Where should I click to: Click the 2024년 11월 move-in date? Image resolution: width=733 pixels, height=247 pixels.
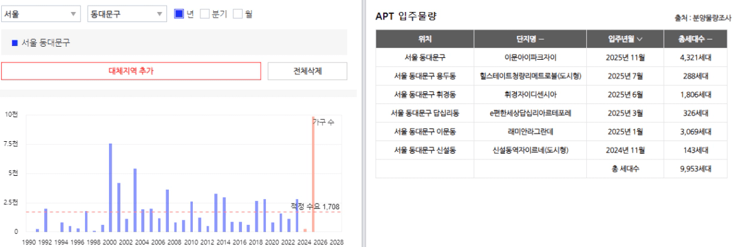click(x=625, y=151)
